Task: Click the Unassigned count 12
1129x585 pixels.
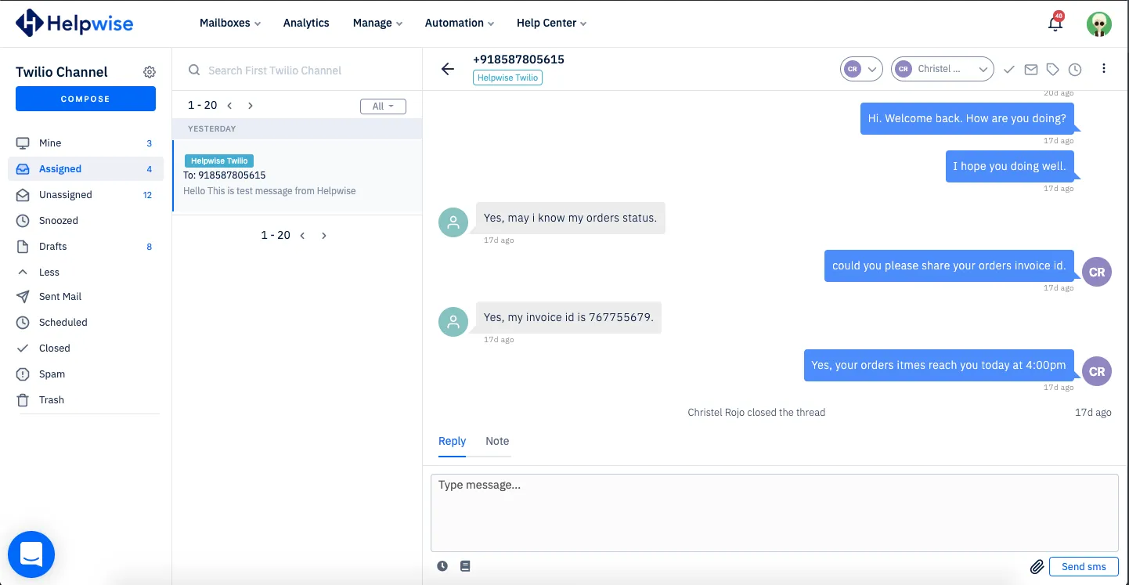Action: pos(148,195)
